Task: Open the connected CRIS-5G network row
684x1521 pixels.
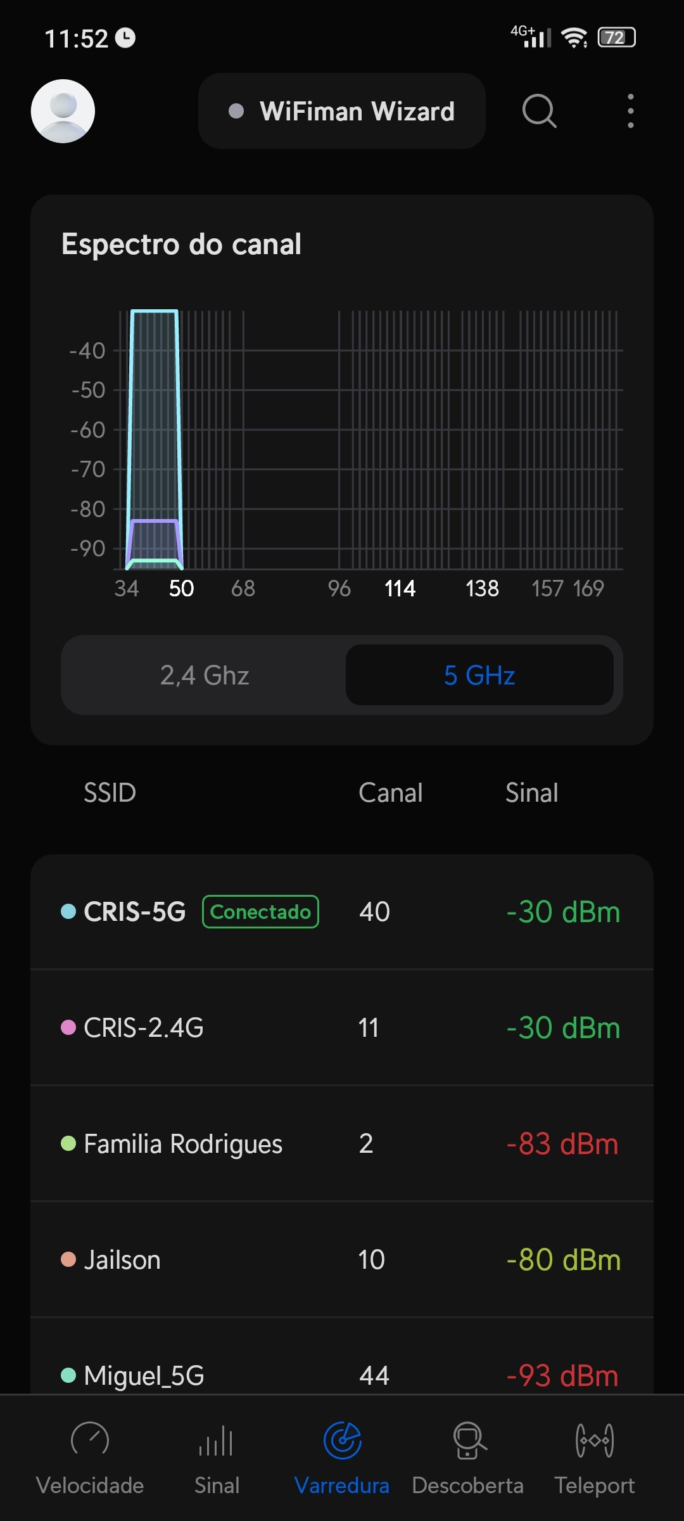Action: (342, 911)
